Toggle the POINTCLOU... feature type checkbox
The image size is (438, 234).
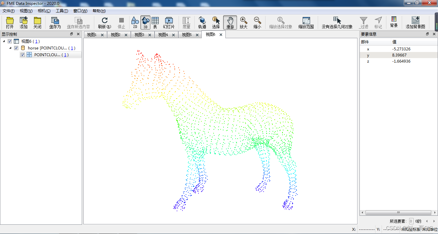[x=22, y=55]
